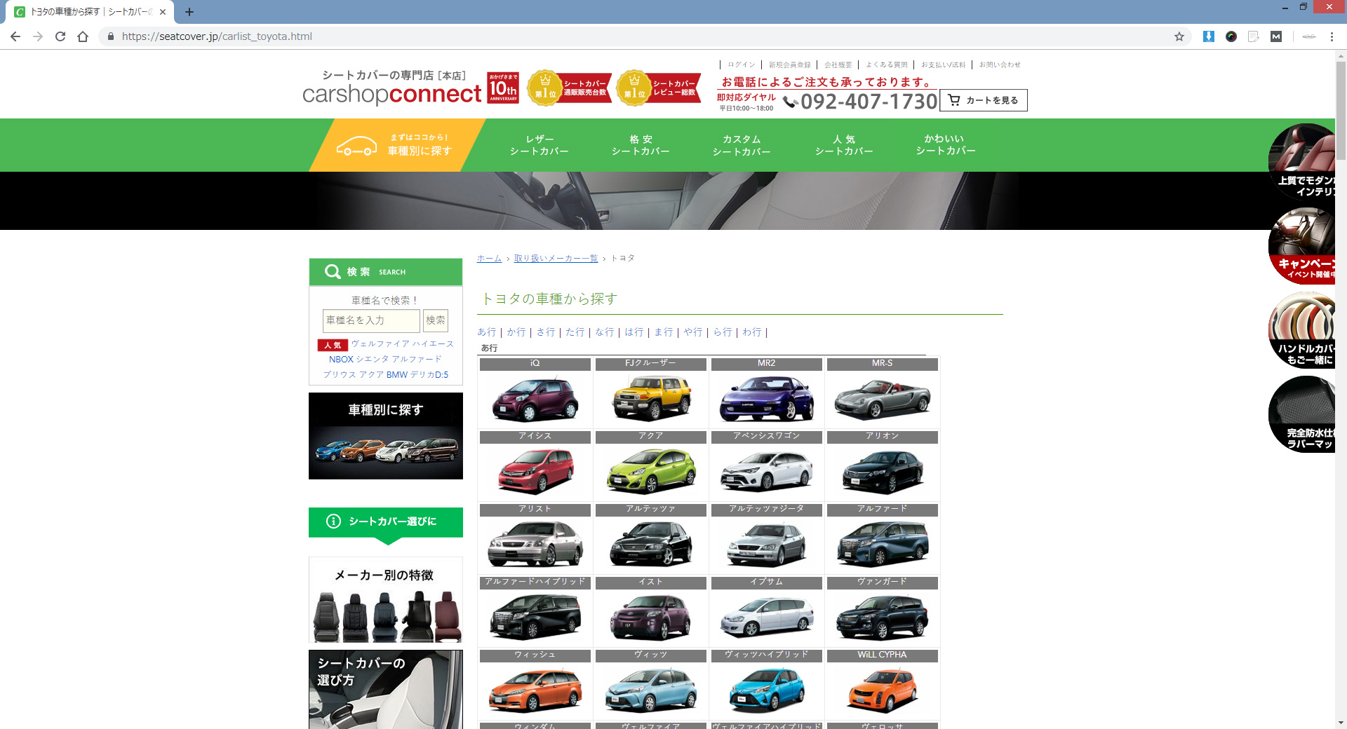Click the 車種名を入力 search field

pos(371,320)
